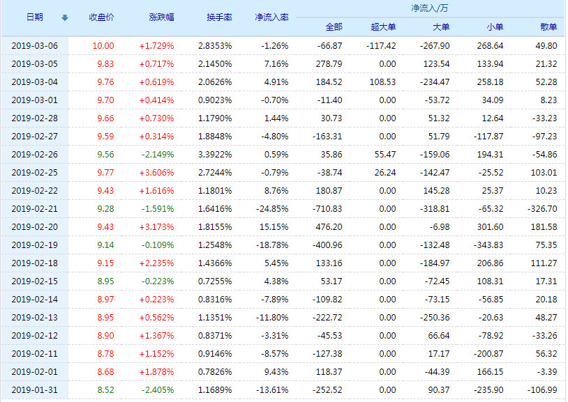
Task: Sort table by 日期 column header
Action: [x=34, y=17]
